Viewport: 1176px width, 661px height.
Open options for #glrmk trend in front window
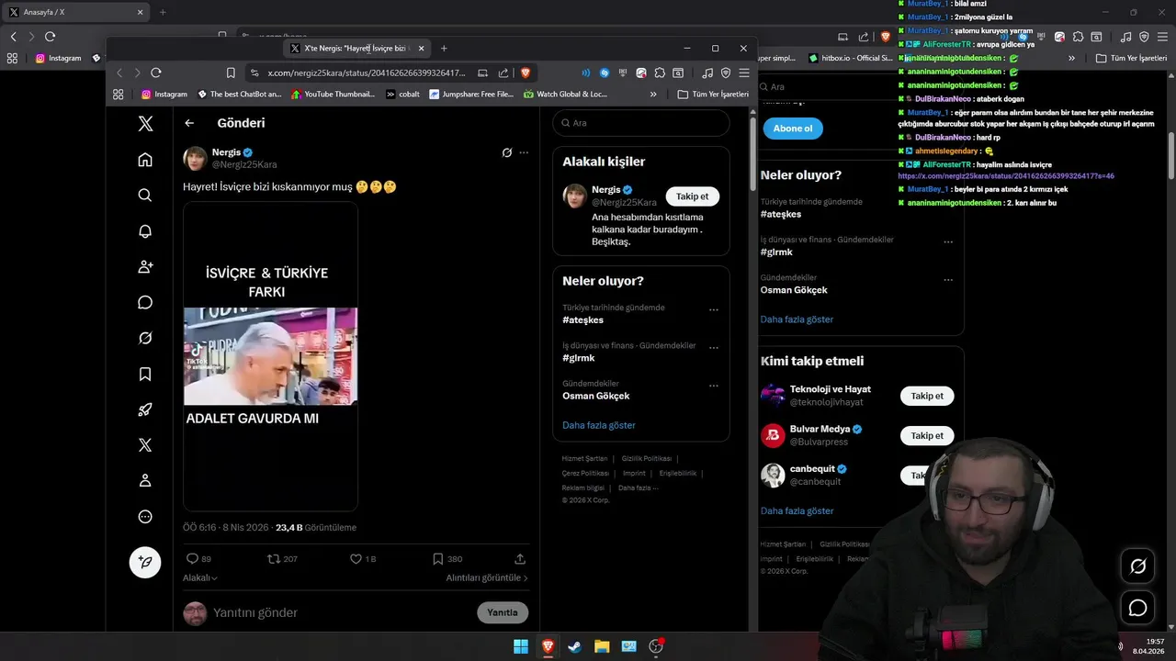(x=714, y=348)
